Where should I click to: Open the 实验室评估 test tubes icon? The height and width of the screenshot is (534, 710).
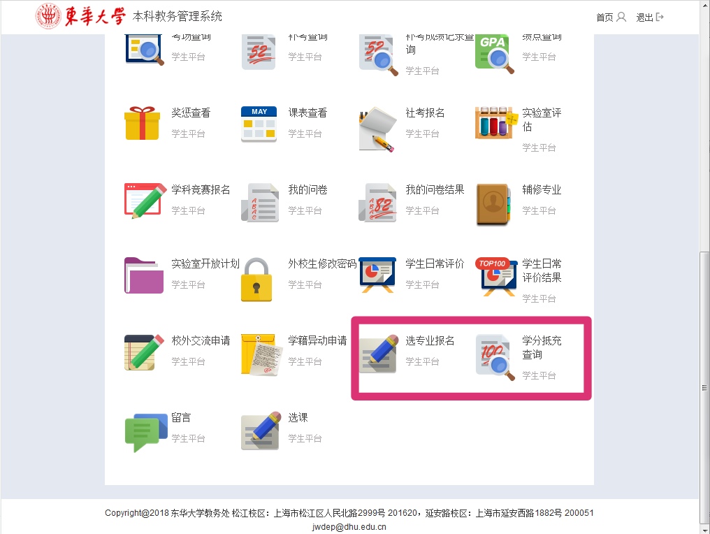point(496,123)
